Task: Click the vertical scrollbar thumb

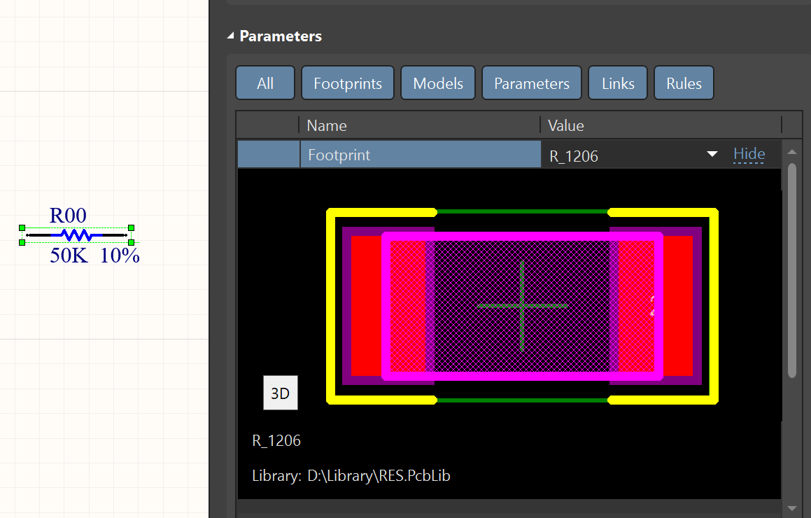Action: coord(792,269)
